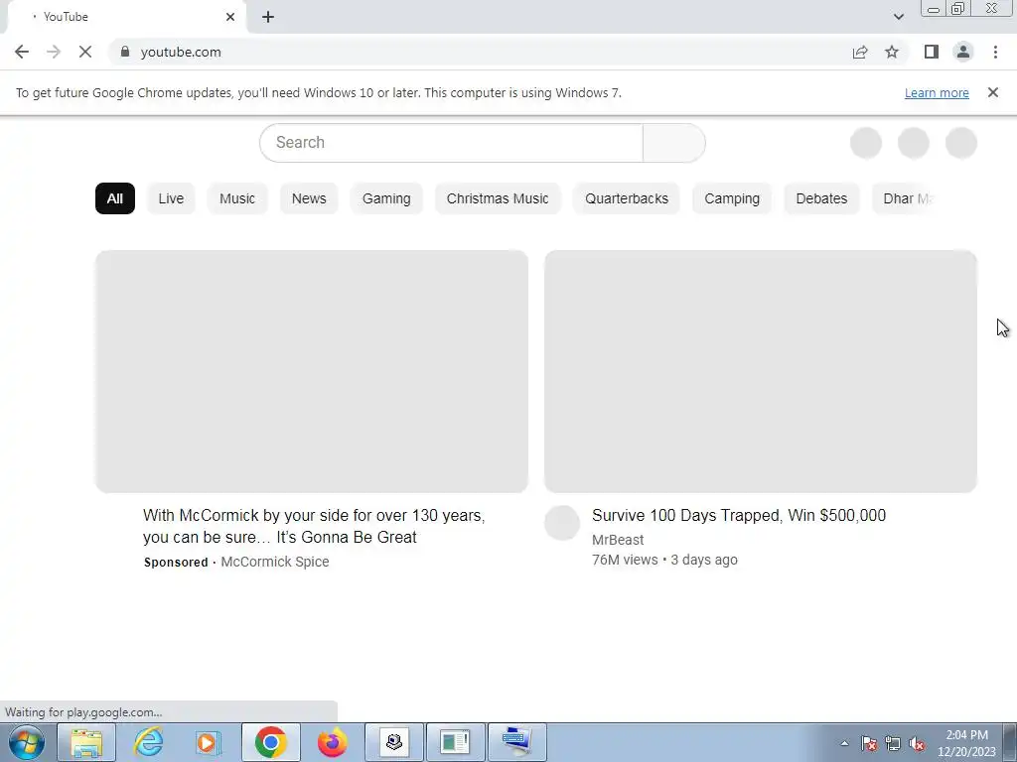This screenshot has width=1017, height=762.
Task: Select the Quarterbacks chip
Action: pyautogui.click(x=627, y=198)
